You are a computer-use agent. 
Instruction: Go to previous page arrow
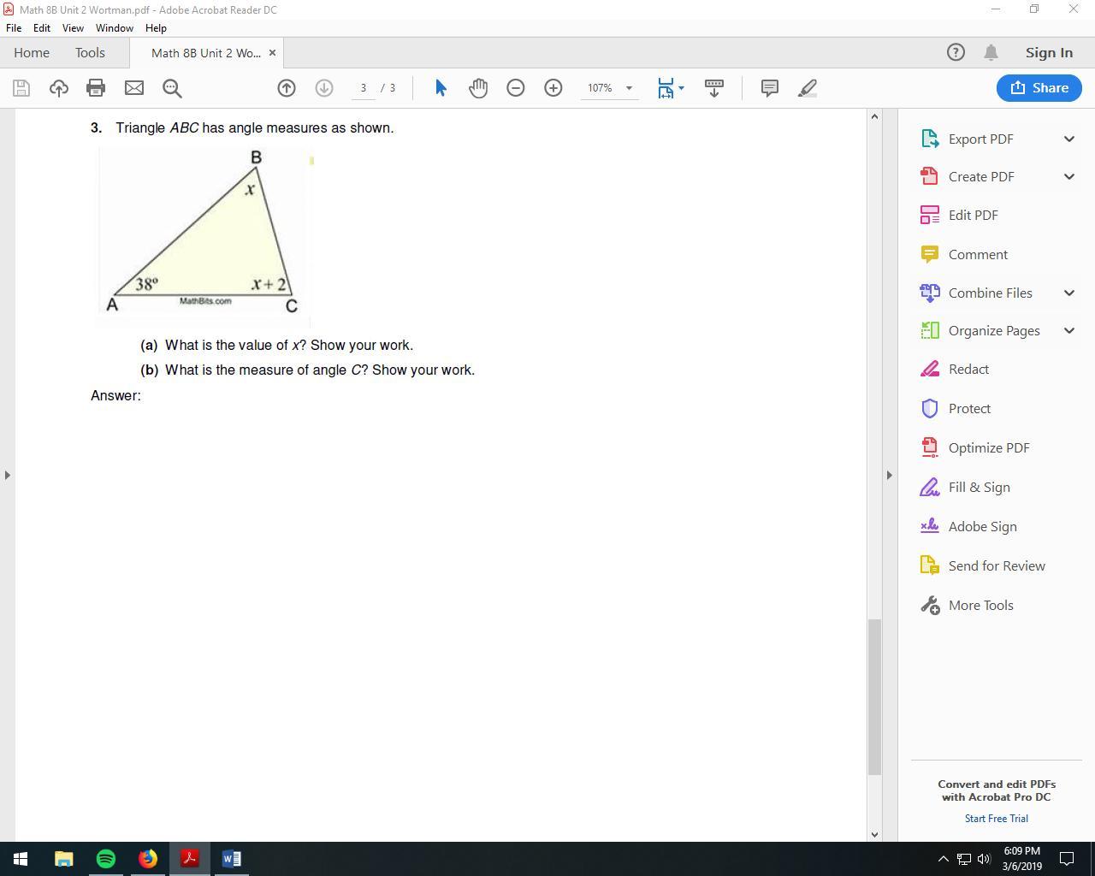tap(287, 87)
